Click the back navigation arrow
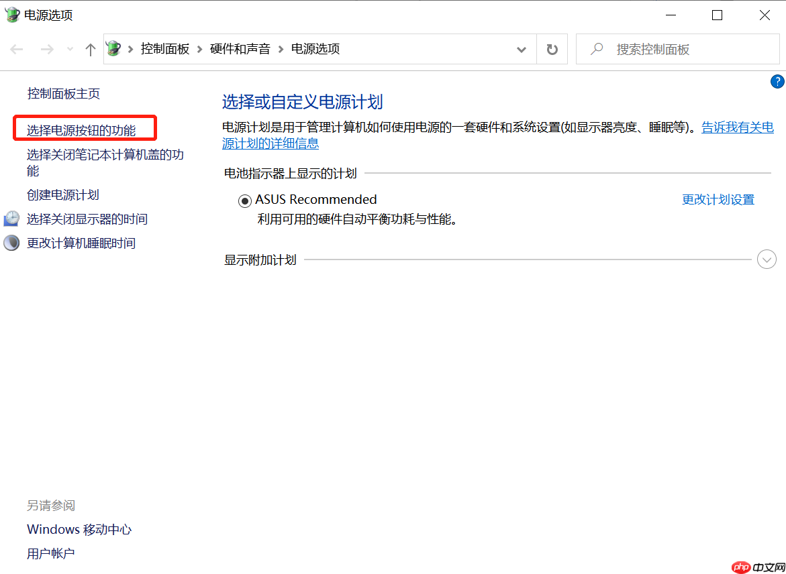This screenshot has width=786, height=574. point(16,48)
